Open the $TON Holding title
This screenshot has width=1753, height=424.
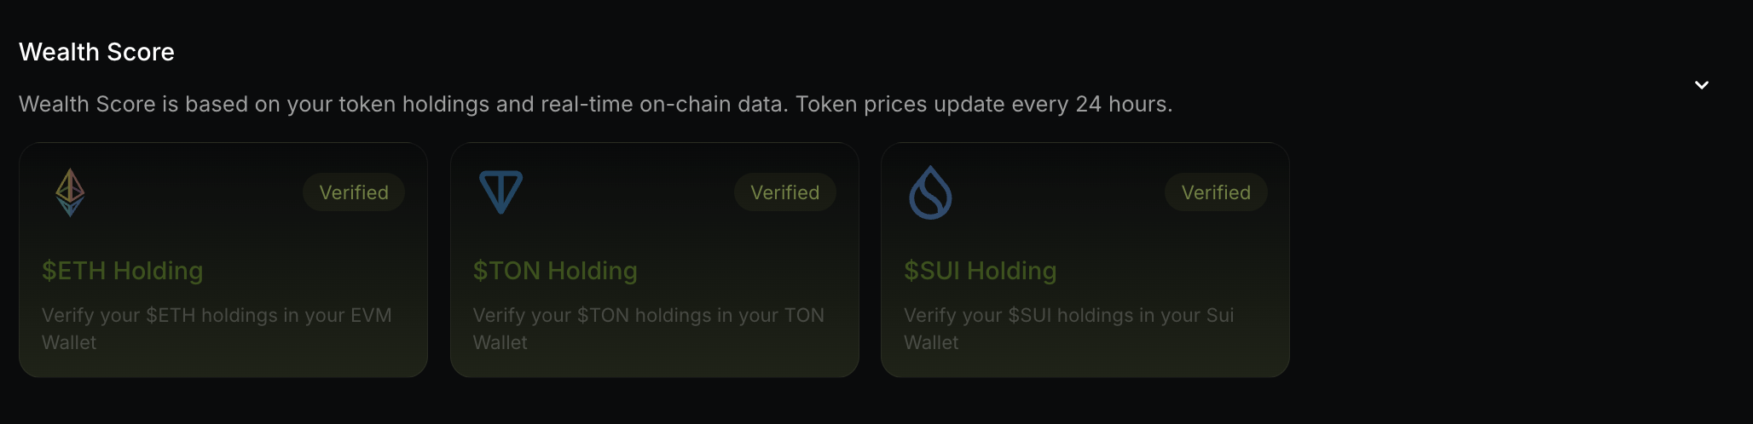[x=555, y=271]
